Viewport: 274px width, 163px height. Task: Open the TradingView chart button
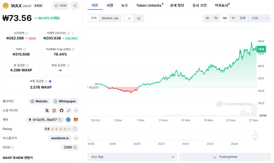[225, 157]
